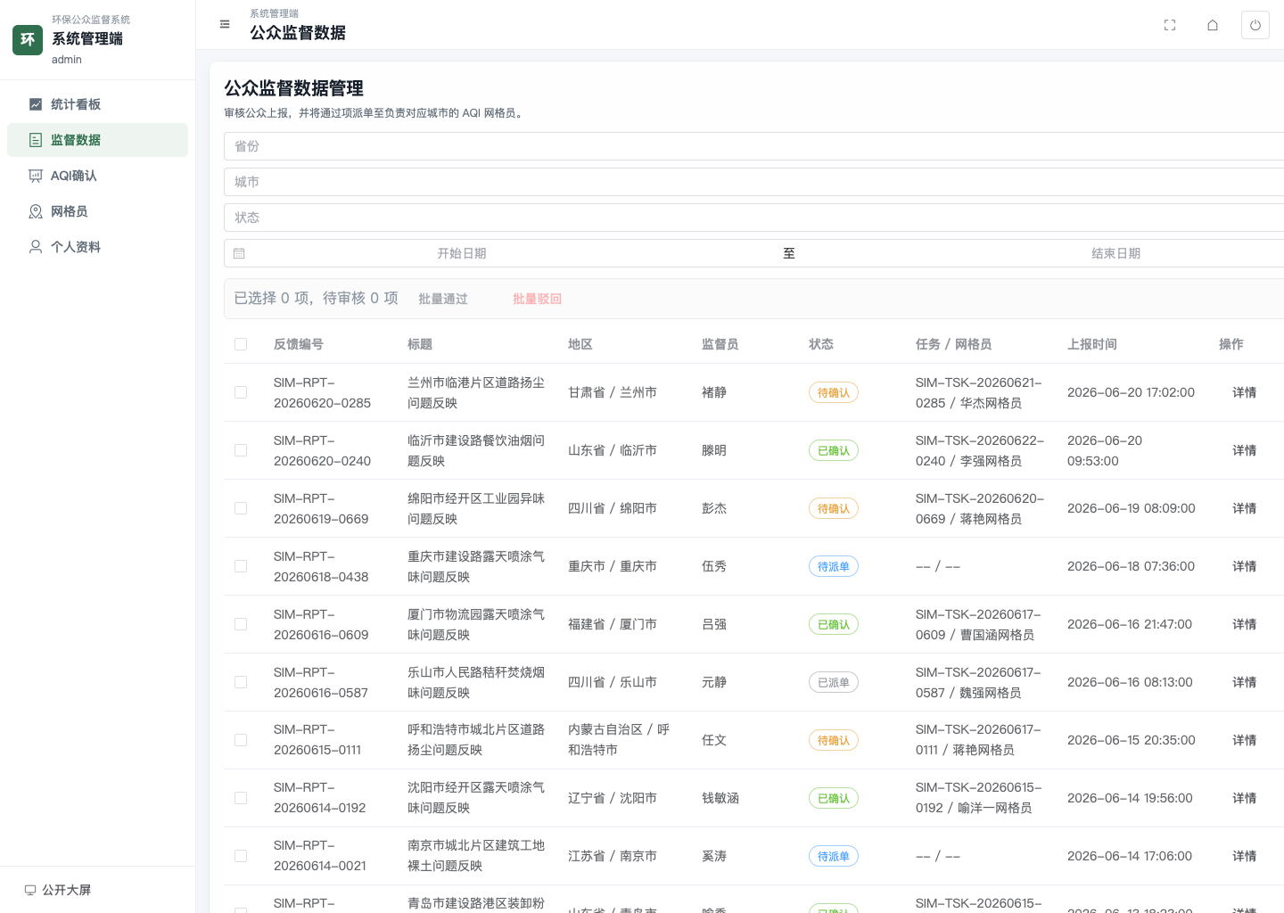Click the 批量通过 button
The image size is (1284, 913).
(x=443, y=299)
